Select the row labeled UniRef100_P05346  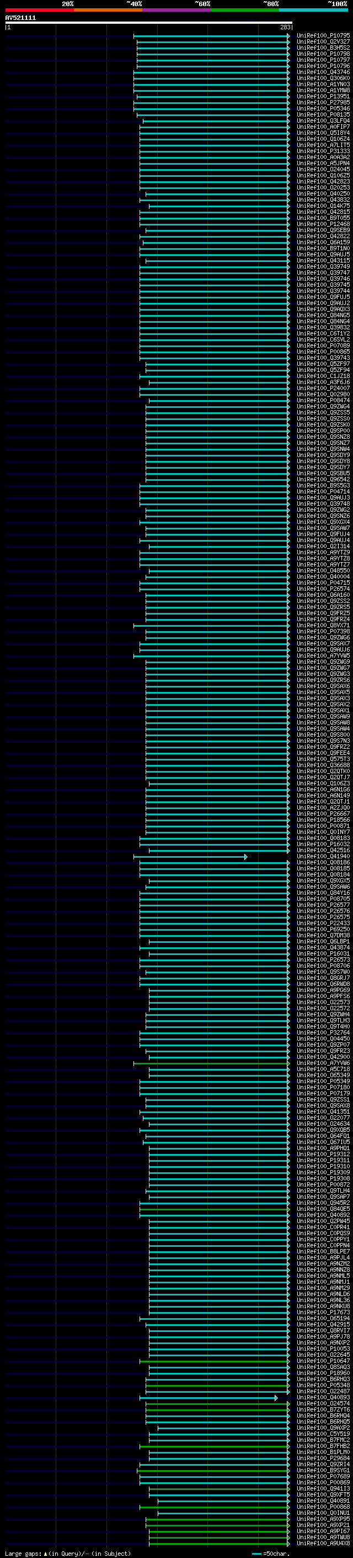pyautogui.click(x=323, y=108)
